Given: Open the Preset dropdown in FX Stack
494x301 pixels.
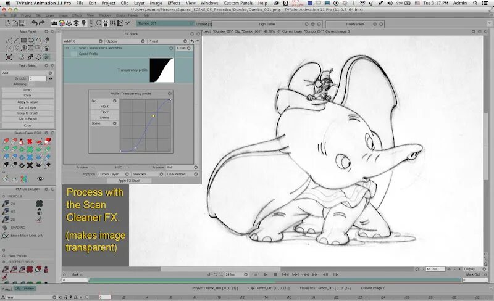Looking at the screenshot, I should pyautogui.click(x=167, y=41).
